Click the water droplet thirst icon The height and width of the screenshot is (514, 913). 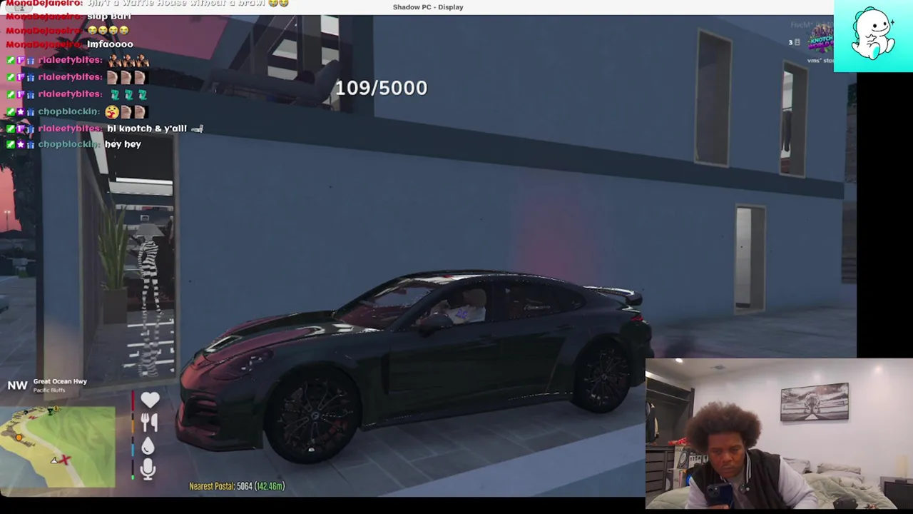148,446
